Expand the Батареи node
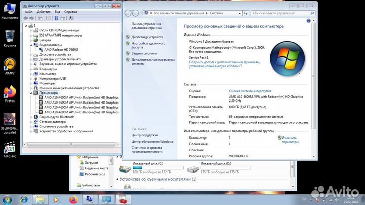The width and height of the screenshot is (365, 205). (x=31, y=40)
